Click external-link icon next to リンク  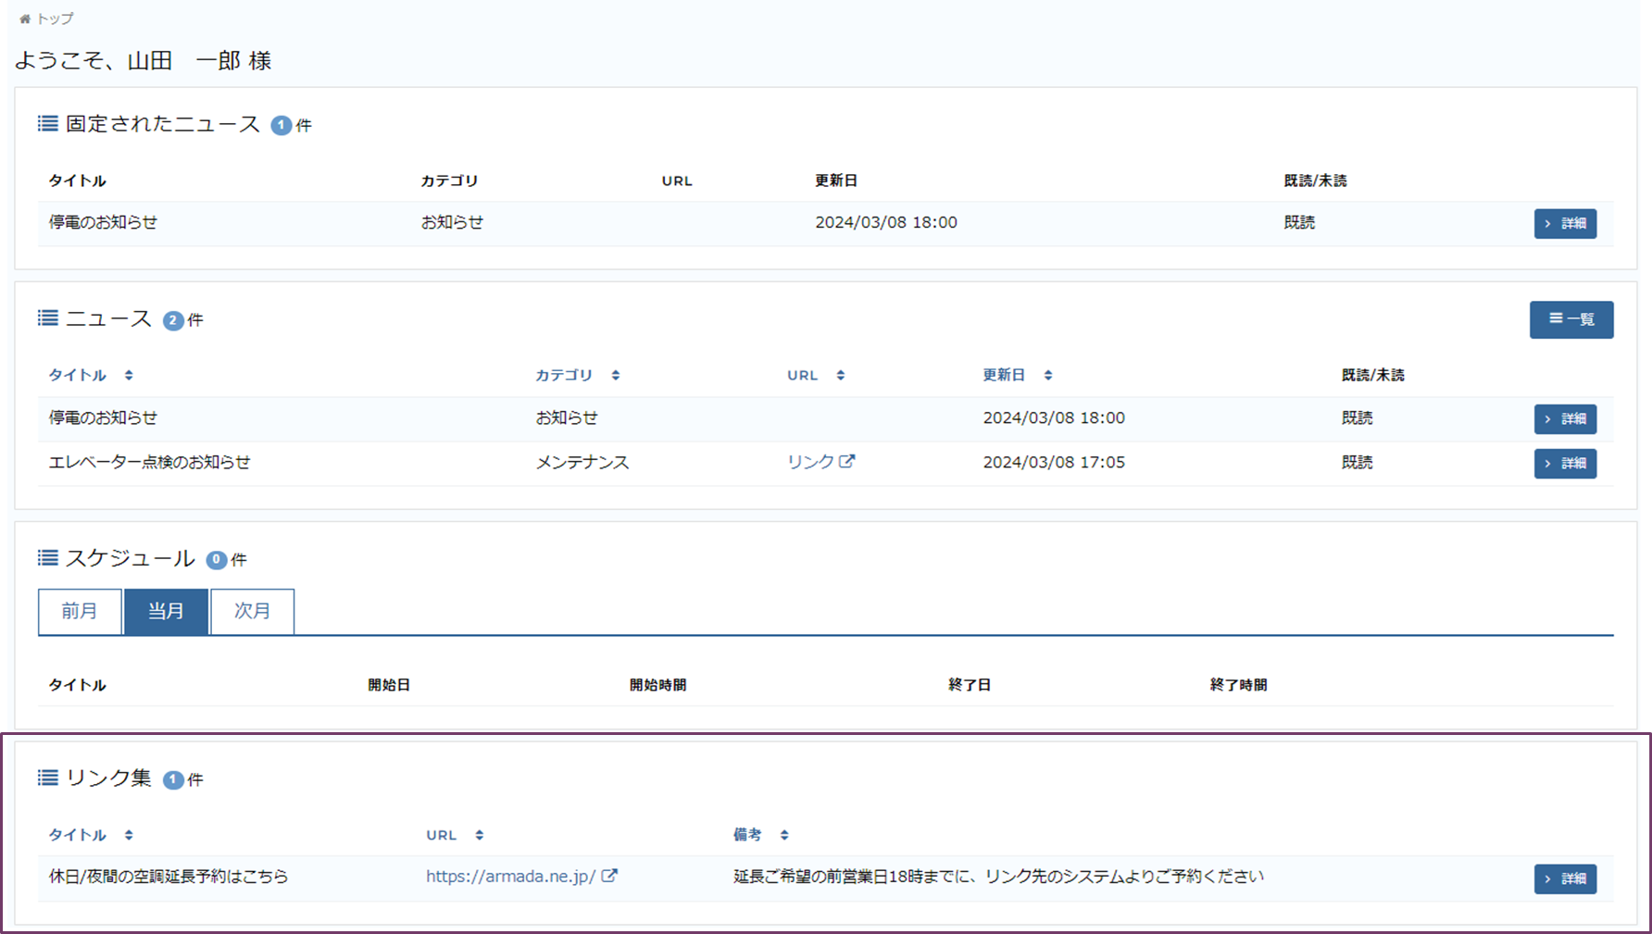pyautogui.click(x=847, y=461)
